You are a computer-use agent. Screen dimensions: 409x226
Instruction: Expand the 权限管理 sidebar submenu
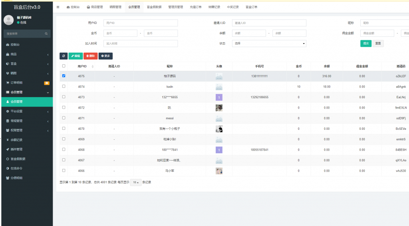click(x=27, y=130)
